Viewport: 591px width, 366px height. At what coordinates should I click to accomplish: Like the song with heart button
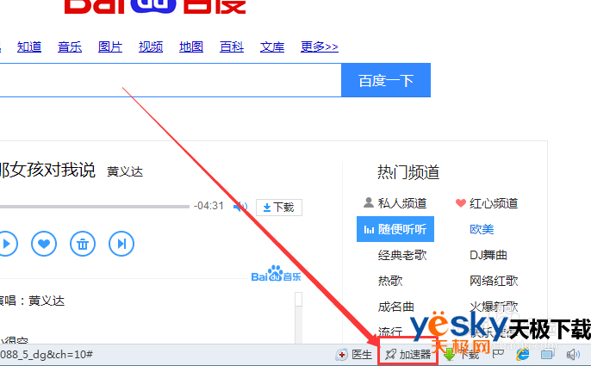tap(44, 244)
